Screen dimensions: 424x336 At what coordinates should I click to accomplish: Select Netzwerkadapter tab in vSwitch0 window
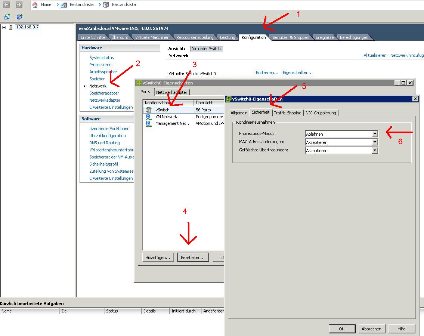(172, 92)
